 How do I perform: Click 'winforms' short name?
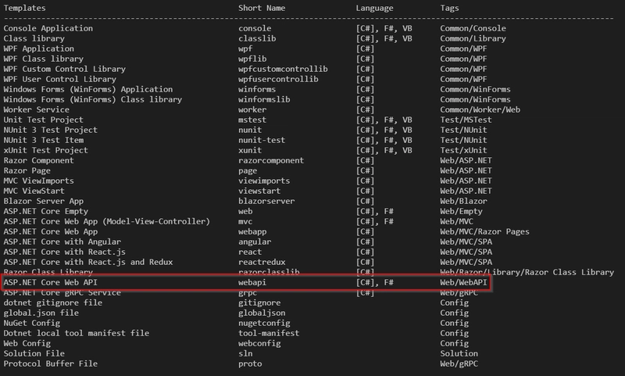[x=257, y=89]
